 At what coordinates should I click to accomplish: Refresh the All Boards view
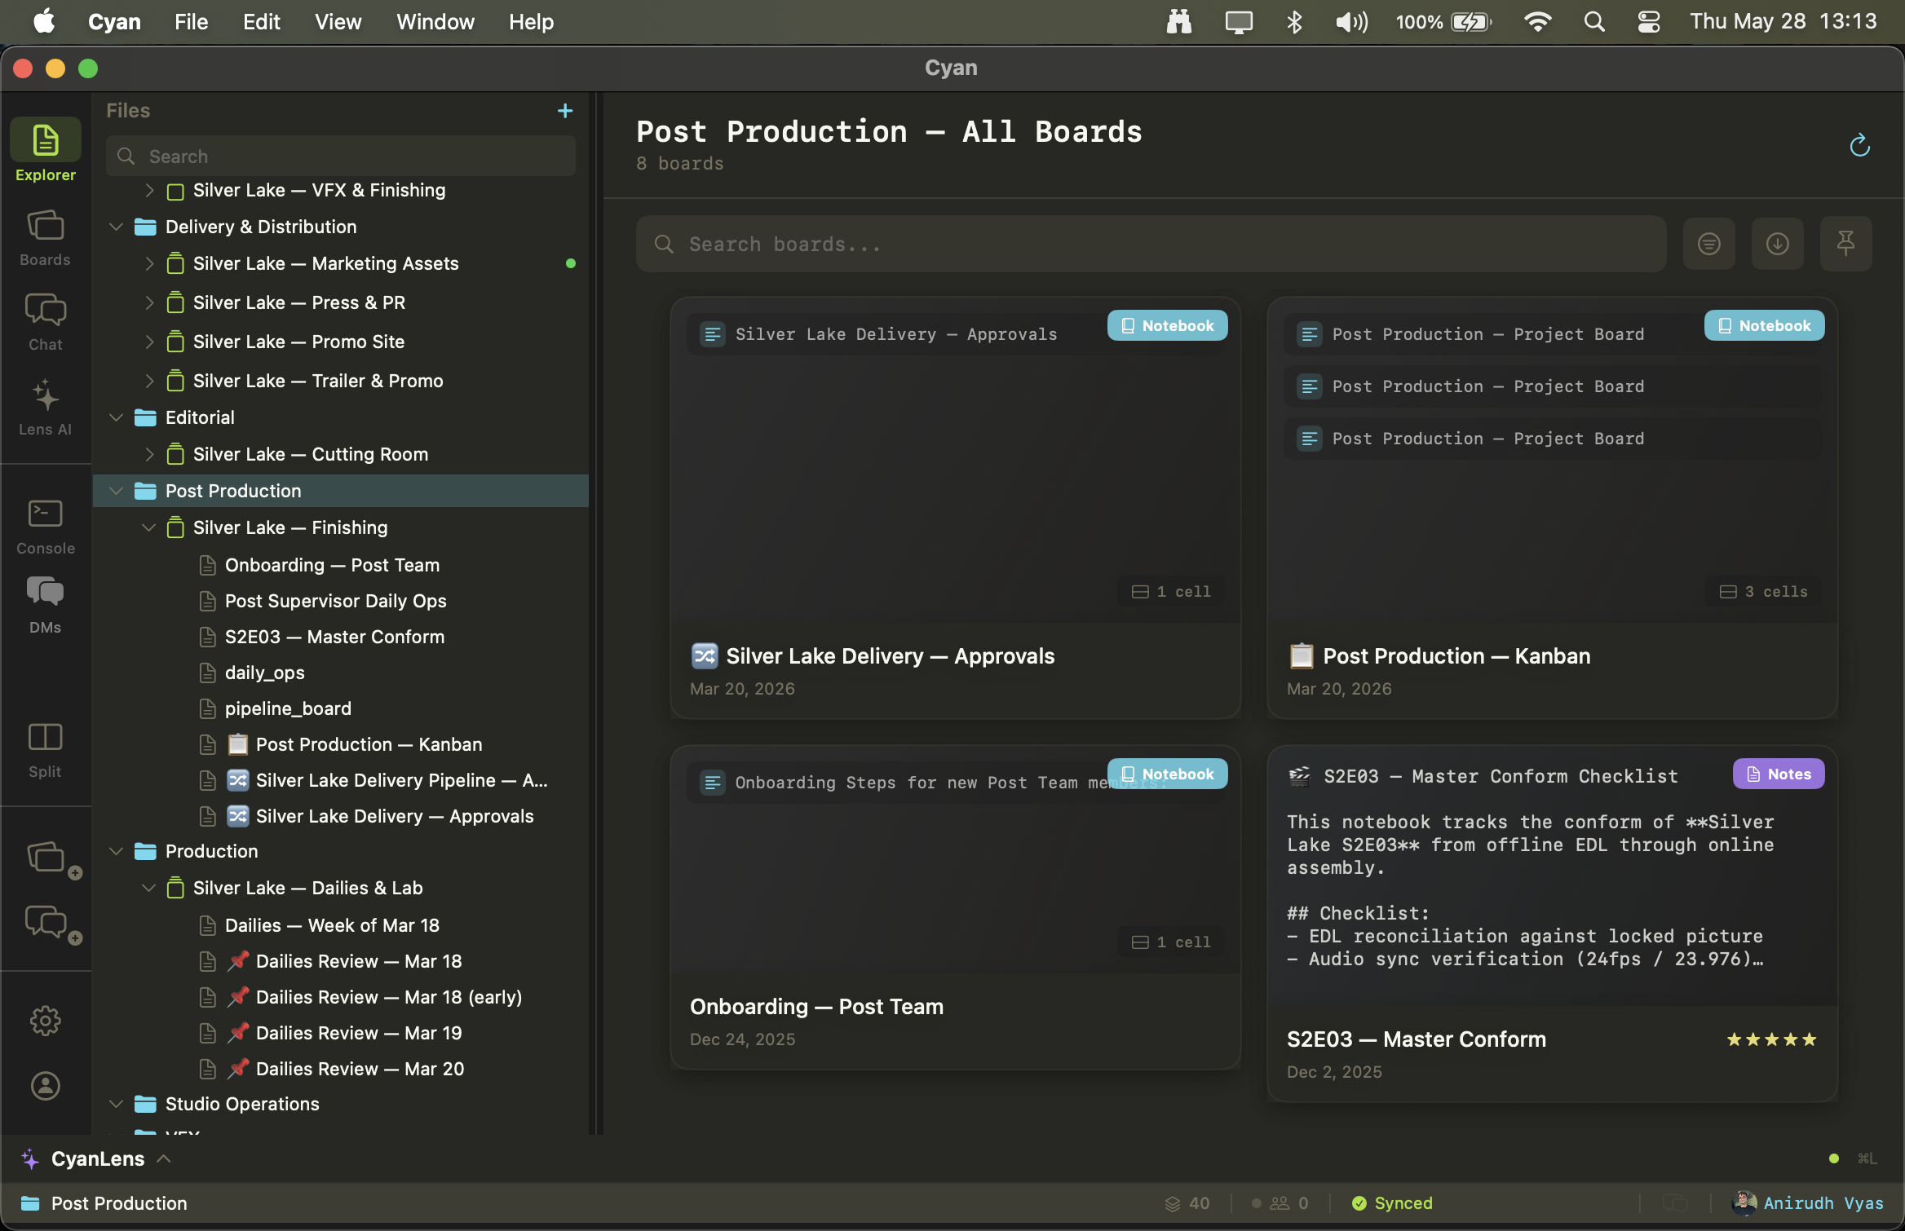(1859, 145)
